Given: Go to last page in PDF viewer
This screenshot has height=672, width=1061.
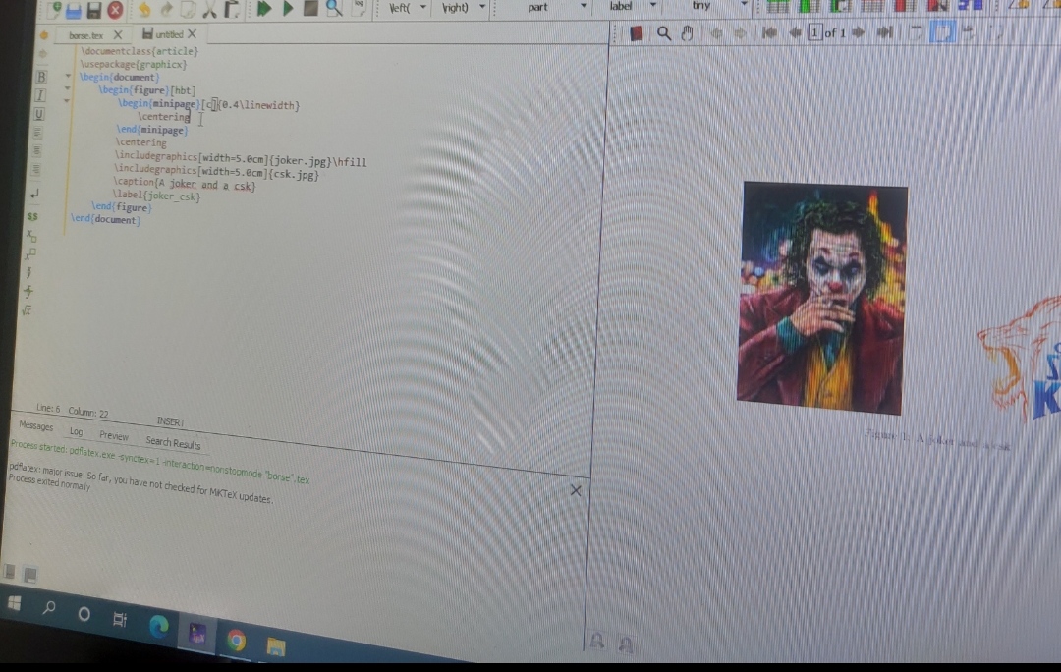Looking at the screenshot, I should 884,33.
